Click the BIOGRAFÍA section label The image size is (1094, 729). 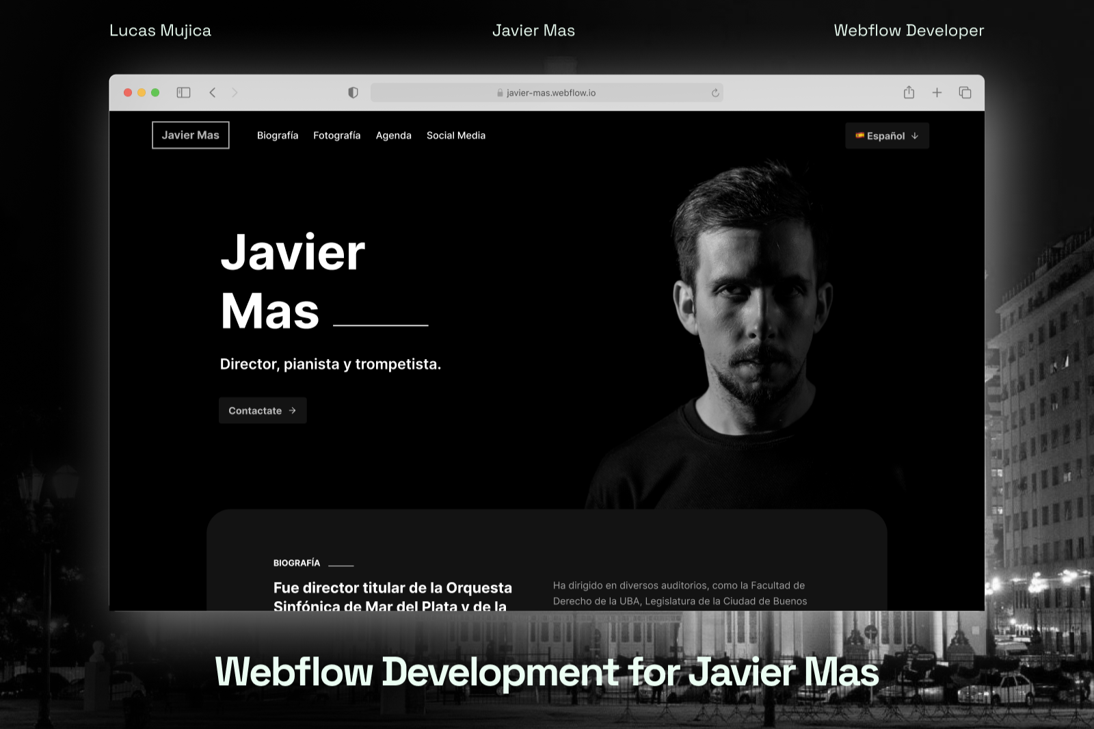(x=297, y=563)
